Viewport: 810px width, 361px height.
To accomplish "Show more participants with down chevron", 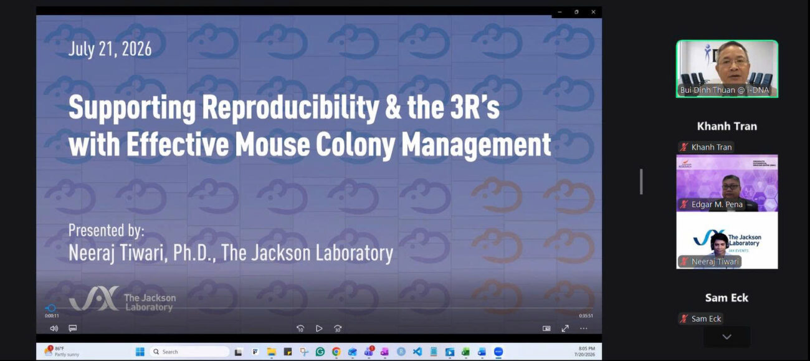I will [727, 337].
